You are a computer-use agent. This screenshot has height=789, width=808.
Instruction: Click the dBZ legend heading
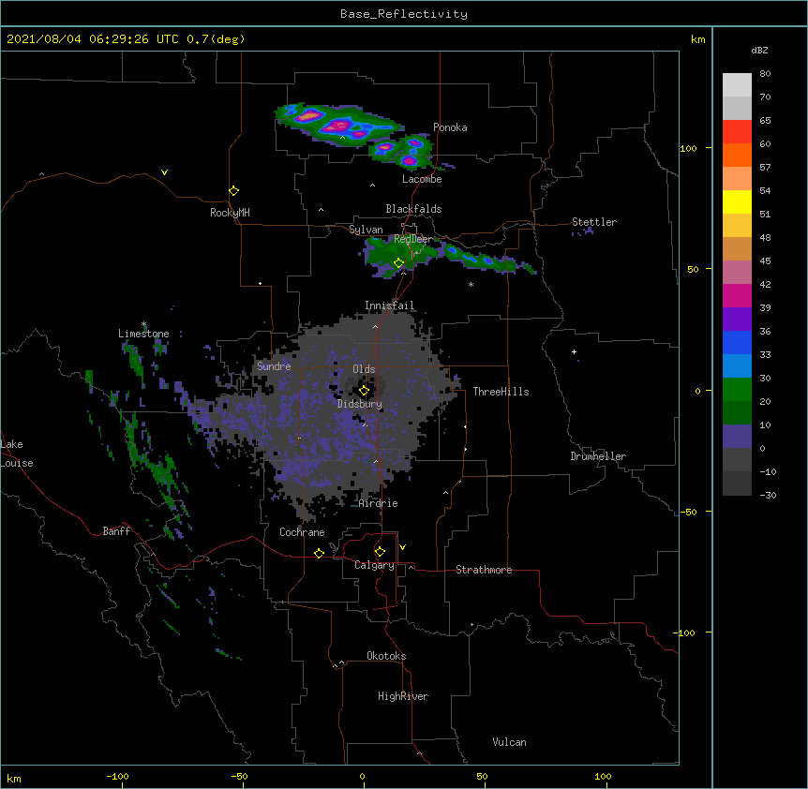point(759,51)
